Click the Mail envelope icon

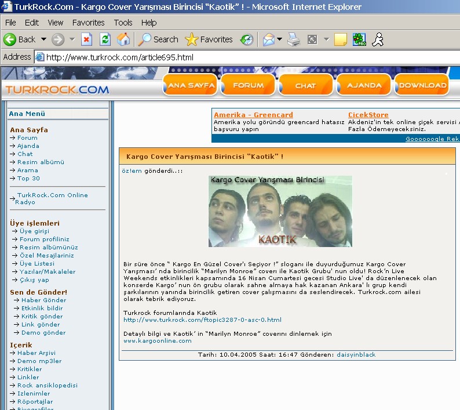(268, 39)
